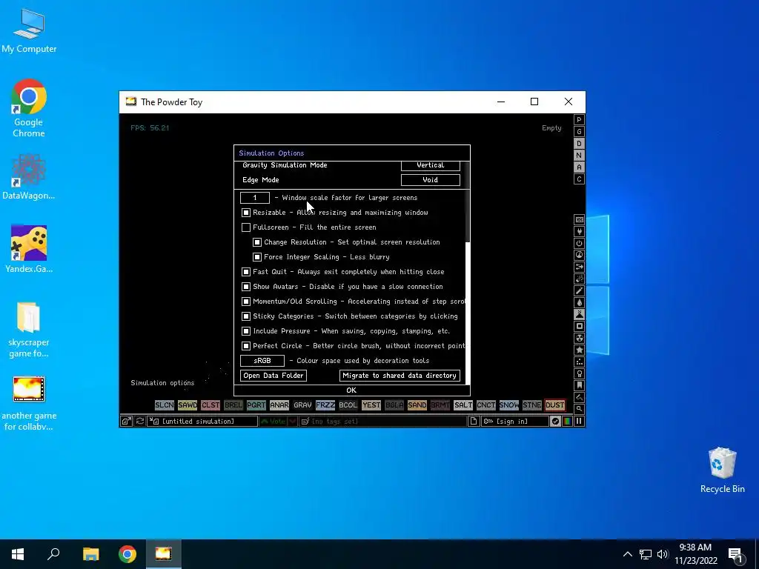Screen dimensions: 759x569
Task: Toggle the C console quick option
Action: (579, 179)
